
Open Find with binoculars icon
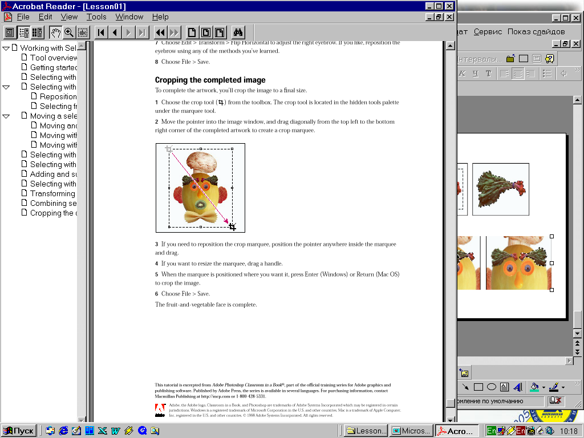point(238,33)
